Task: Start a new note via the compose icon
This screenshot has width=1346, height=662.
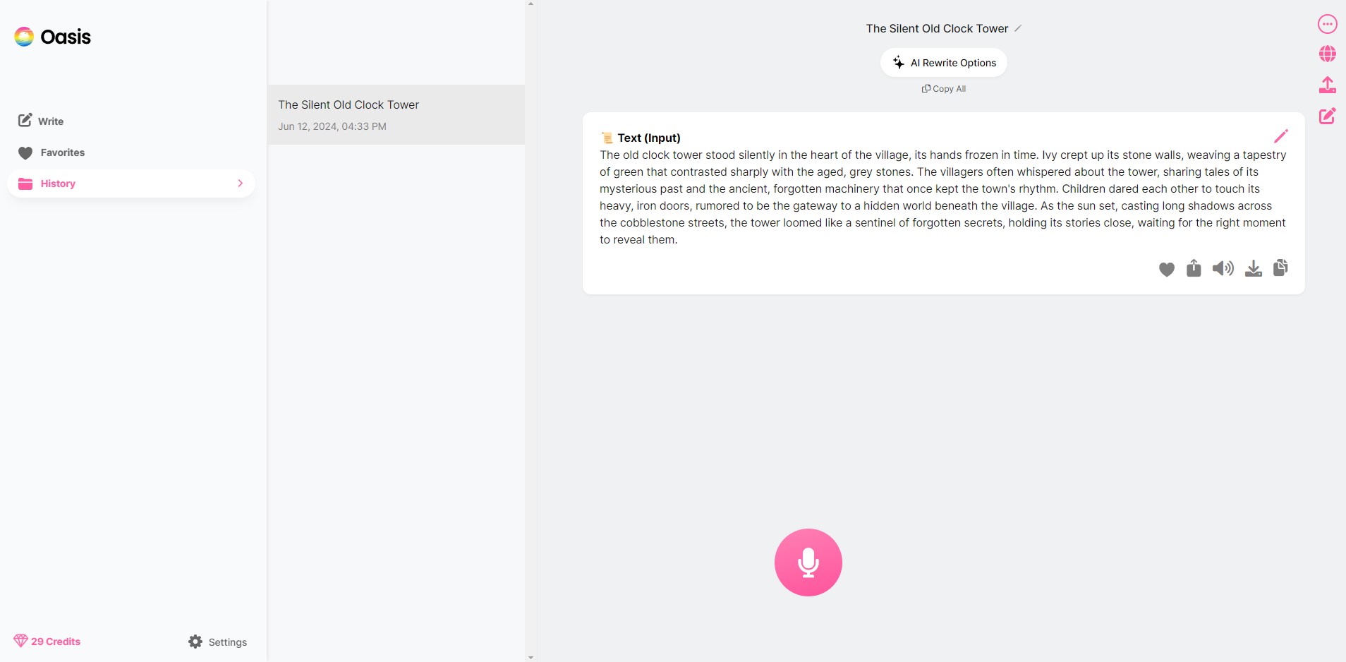Action: tap(1328, 116)
